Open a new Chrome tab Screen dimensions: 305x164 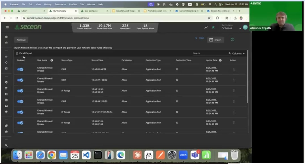coord(240,11)
